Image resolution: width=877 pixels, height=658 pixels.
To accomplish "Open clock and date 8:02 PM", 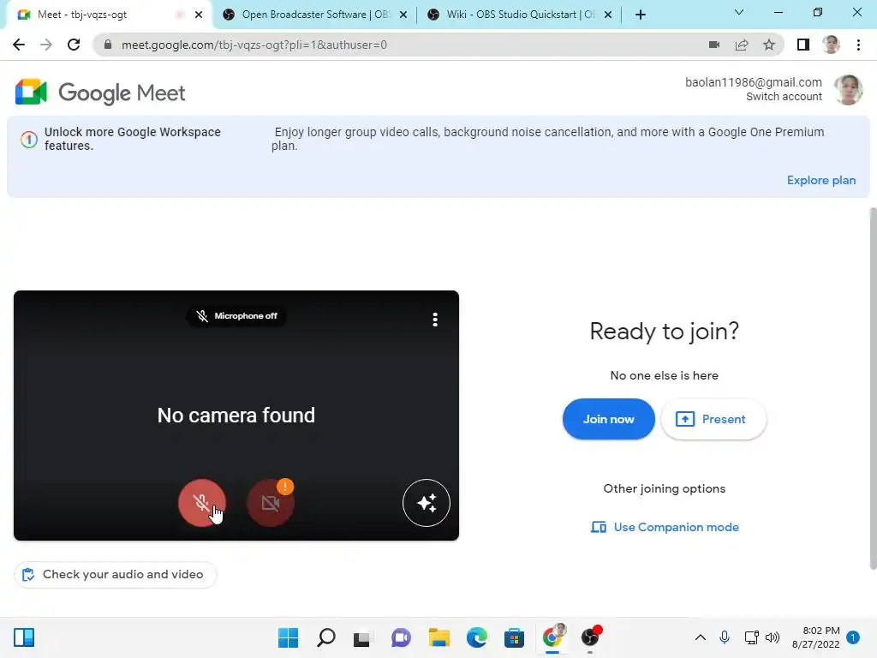I will tap(816, 637).
